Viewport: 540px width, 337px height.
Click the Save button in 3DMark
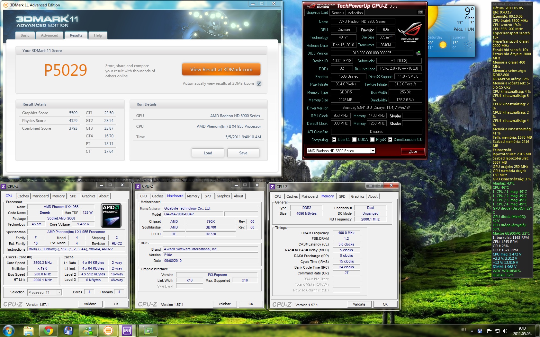(x=243, y=153)
